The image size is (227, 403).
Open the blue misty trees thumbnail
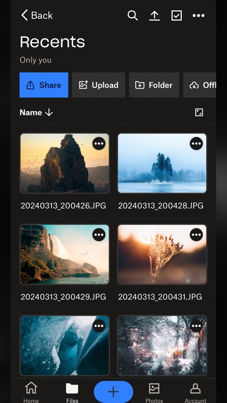point(162,163)
